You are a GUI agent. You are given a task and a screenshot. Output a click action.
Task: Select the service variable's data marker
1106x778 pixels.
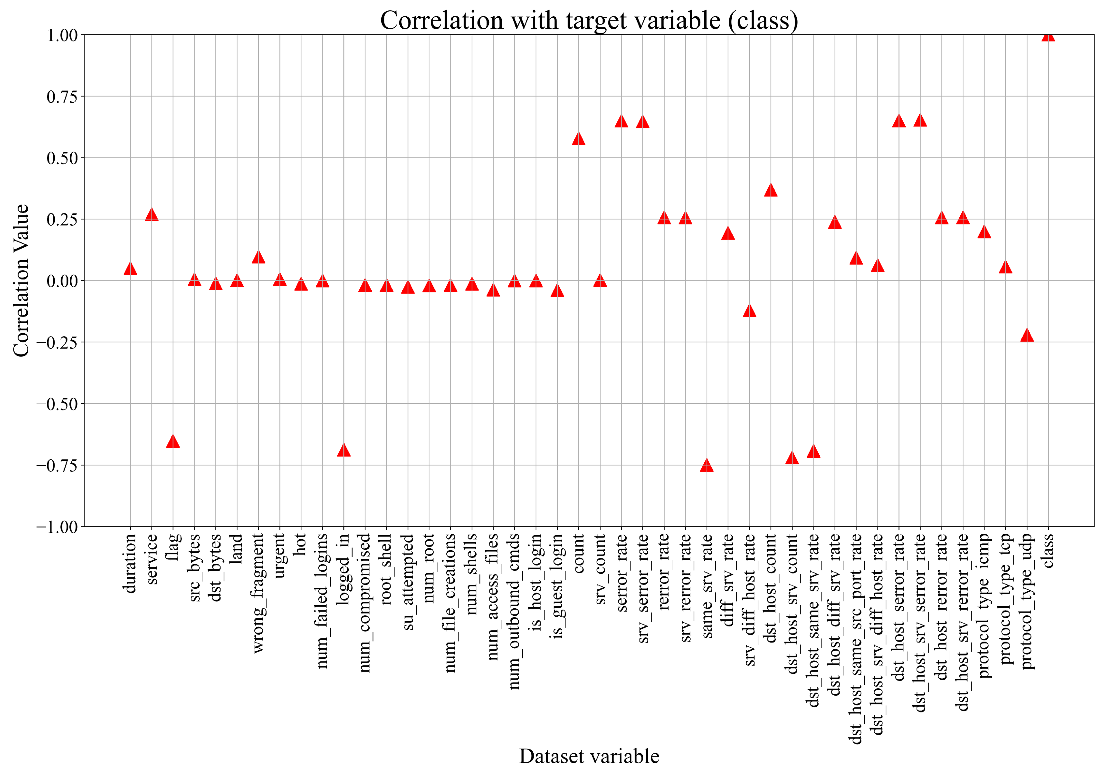[x=152, y=214]
